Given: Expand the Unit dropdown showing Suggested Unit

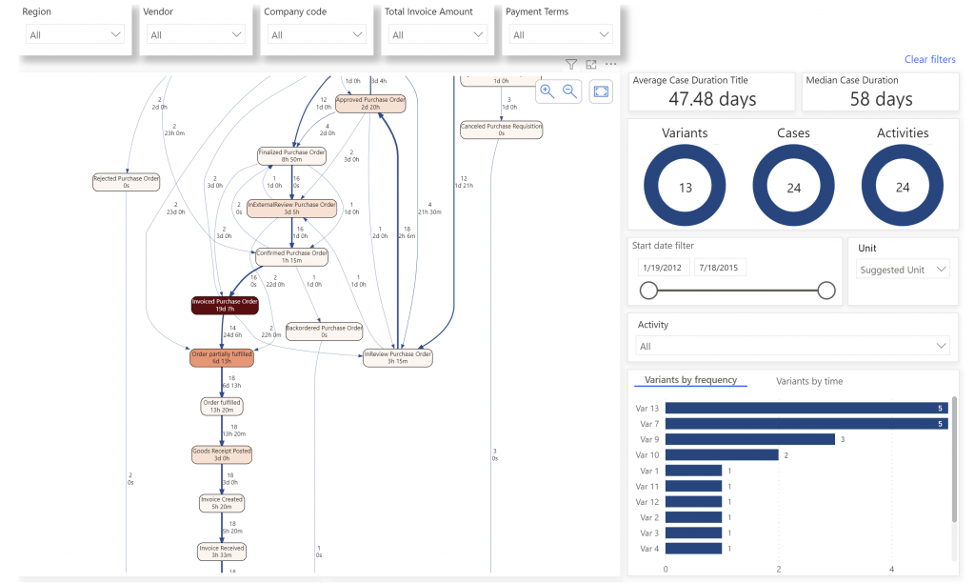Looking at the screenshot, I should tap(902, 269).
